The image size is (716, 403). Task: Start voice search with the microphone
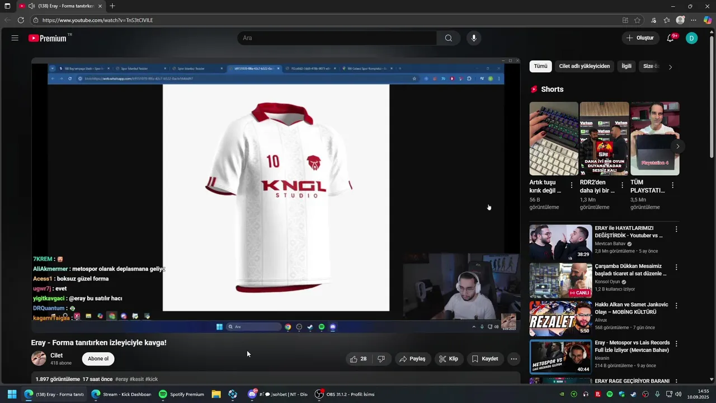coord(474,38)
